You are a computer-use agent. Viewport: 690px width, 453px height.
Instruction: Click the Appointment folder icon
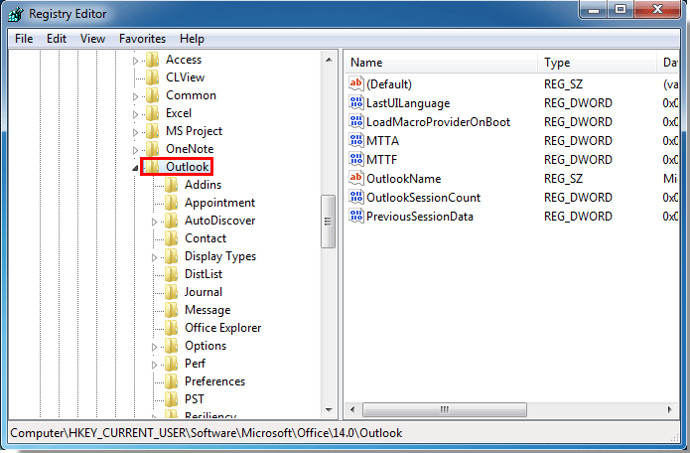(171, 203)
